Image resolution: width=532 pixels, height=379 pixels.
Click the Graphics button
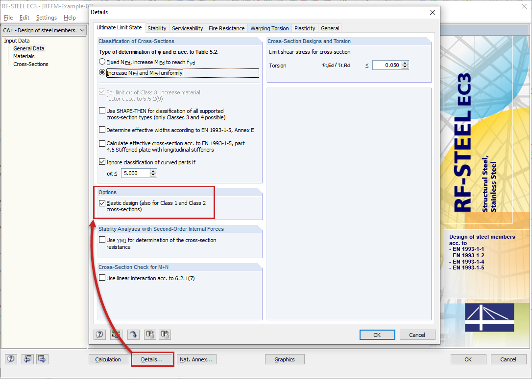click(285, 359)
